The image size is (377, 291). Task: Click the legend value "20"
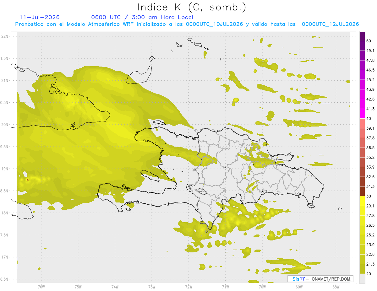tap(369, 274)
